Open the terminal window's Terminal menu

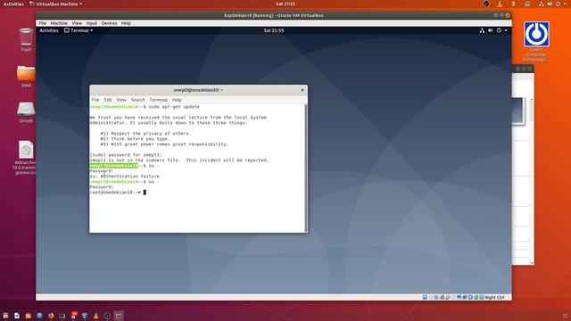pyautogui.click(x=159, y=100)
